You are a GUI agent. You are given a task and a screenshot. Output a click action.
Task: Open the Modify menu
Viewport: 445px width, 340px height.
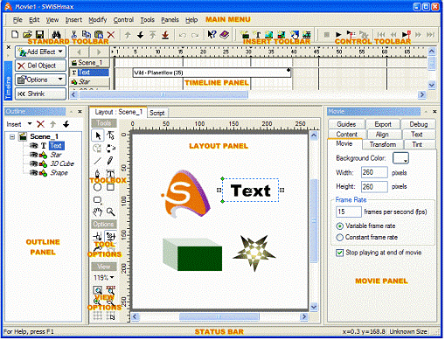[98, 20]
